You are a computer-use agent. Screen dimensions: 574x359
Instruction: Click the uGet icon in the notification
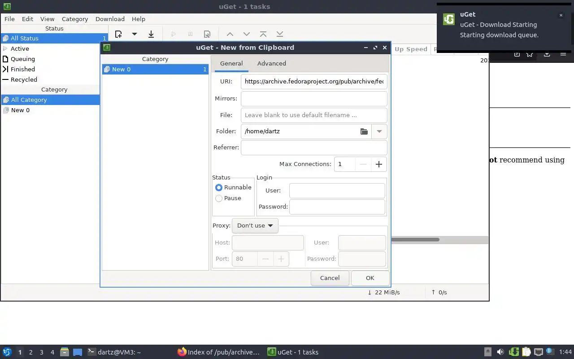448,19
